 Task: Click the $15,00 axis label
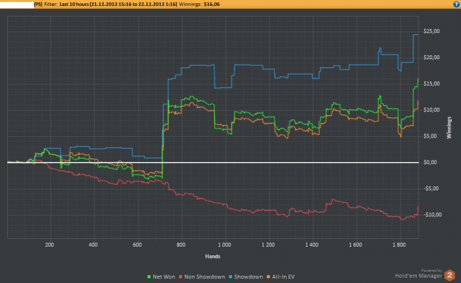point(431,84)
